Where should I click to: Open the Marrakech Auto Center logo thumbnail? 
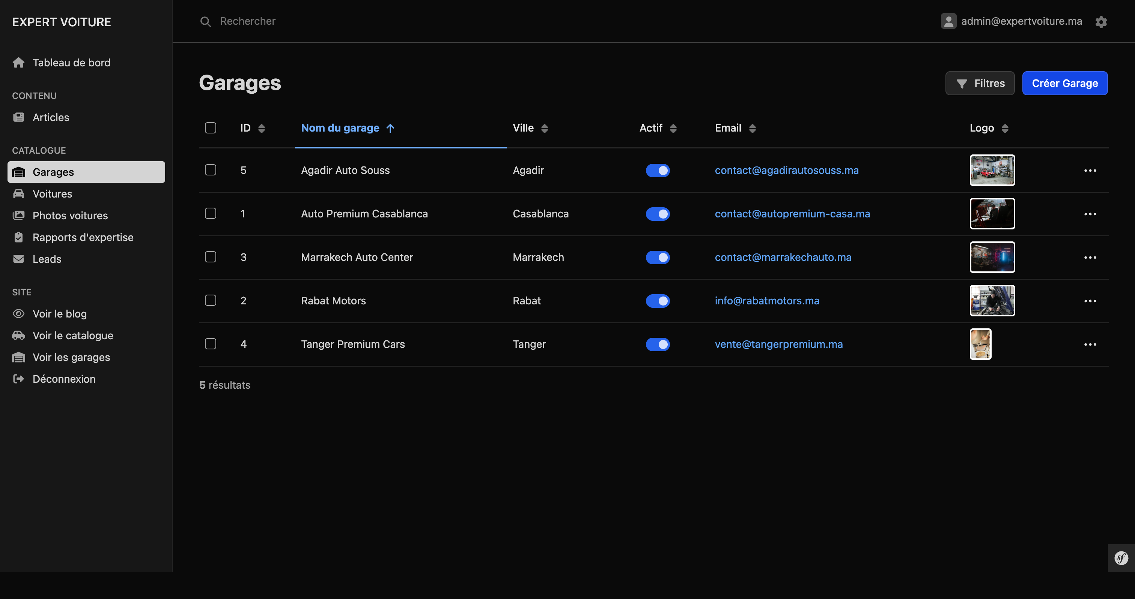click(992, 257)
